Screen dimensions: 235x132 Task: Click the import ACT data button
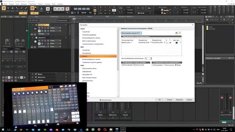[131, 33]
